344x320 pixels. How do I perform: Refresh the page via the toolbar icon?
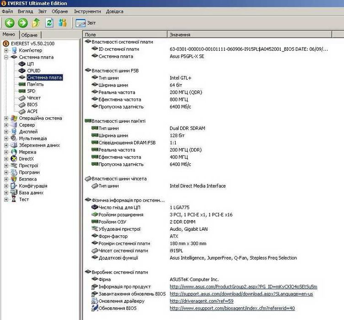[49, 22]
